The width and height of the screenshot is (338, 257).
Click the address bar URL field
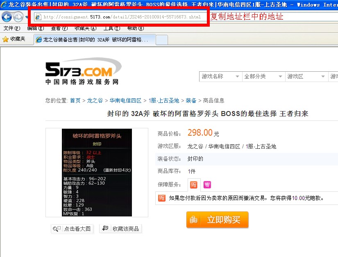120,17
